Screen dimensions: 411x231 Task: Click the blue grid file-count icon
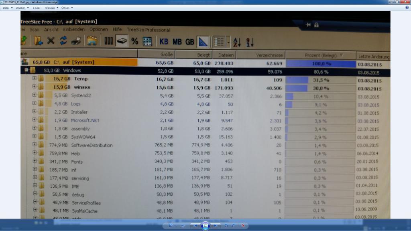click(147, 41)
